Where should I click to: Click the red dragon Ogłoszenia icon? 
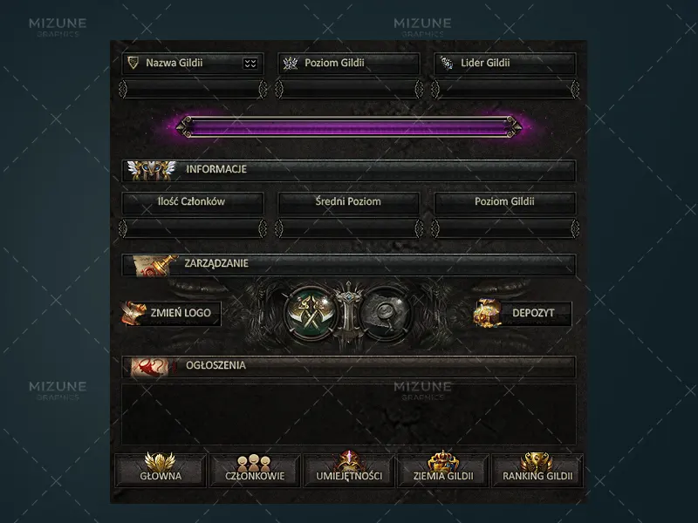pyautogui.click(x=150, y=367)
